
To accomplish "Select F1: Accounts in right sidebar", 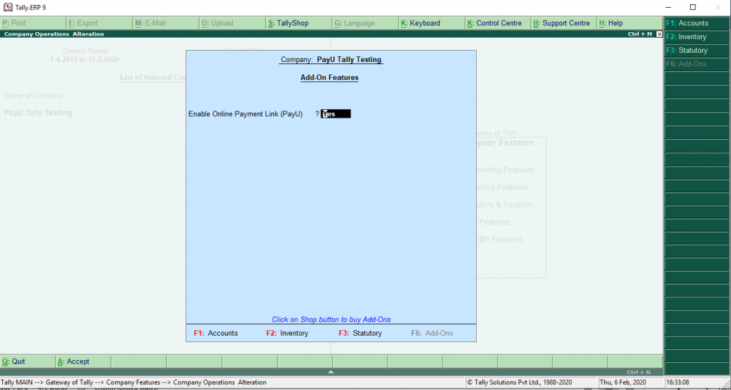I will (x=697, y=24).
